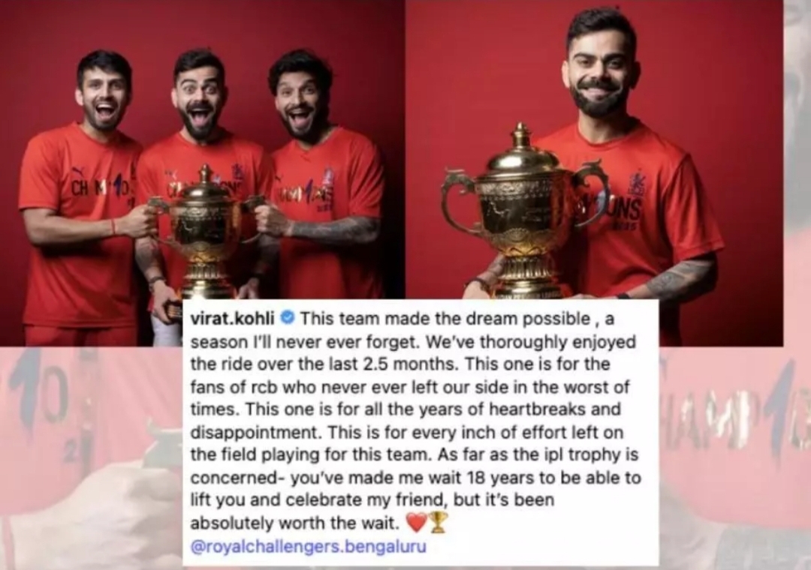Click the red heart emoji in caption
The height and width of the screenshot is (570, 811).
click(417, 523)
